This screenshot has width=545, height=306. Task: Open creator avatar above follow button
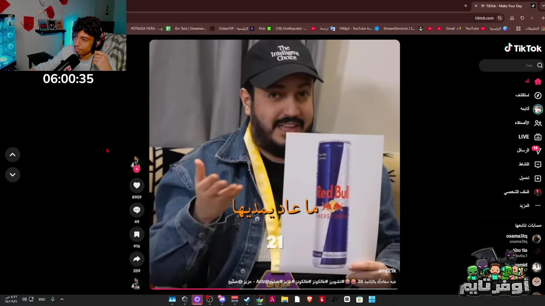pyautogui.click(x=136, y=161)
